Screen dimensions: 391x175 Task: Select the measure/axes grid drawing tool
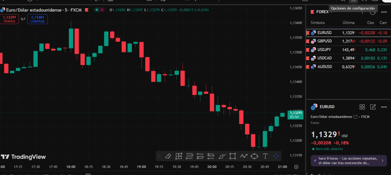click(179, 156)
